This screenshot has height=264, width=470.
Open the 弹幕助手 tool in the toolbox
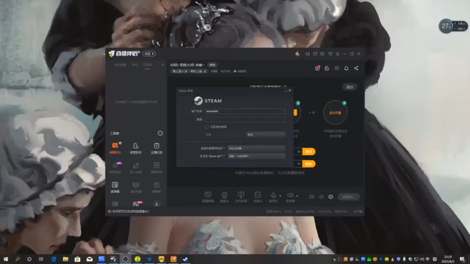point(115,148)
